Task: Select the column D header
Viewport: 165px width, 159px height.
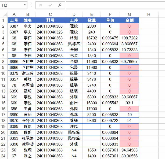Action: 74,14
